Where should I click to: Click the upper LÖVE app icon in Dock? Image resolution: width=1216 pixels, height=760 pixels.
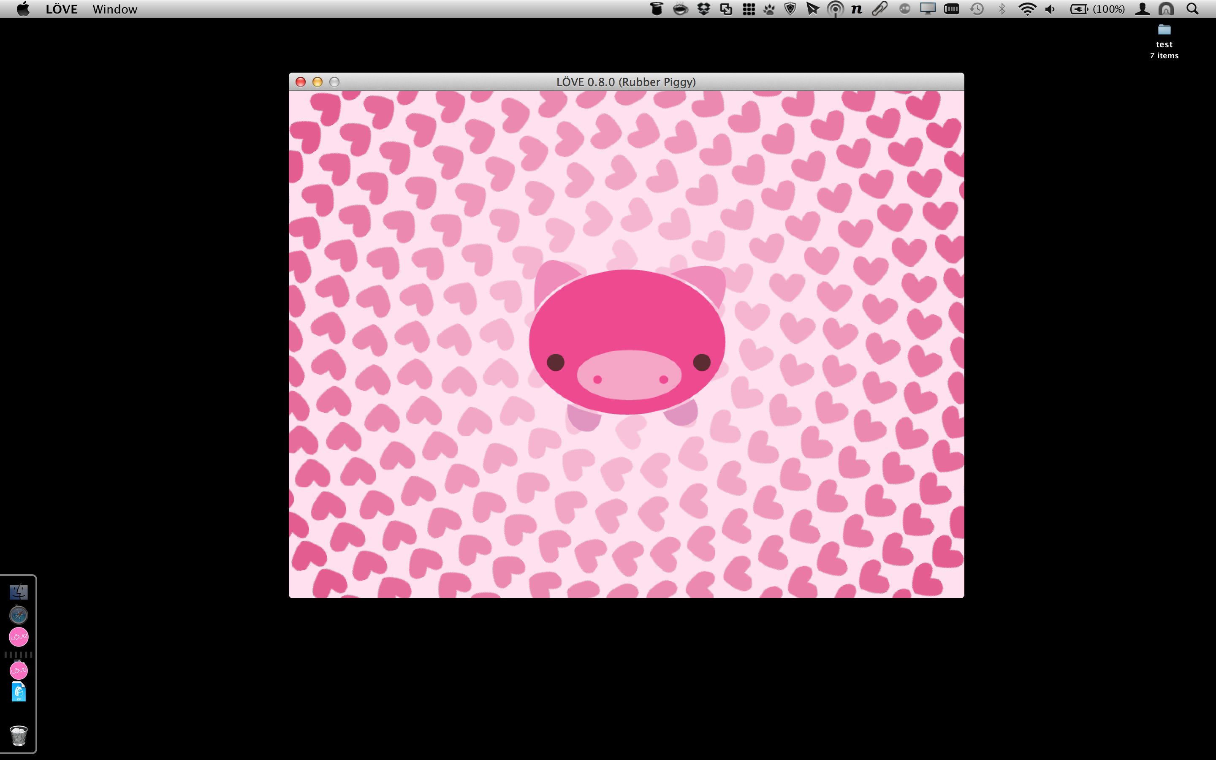coord(19,637)
